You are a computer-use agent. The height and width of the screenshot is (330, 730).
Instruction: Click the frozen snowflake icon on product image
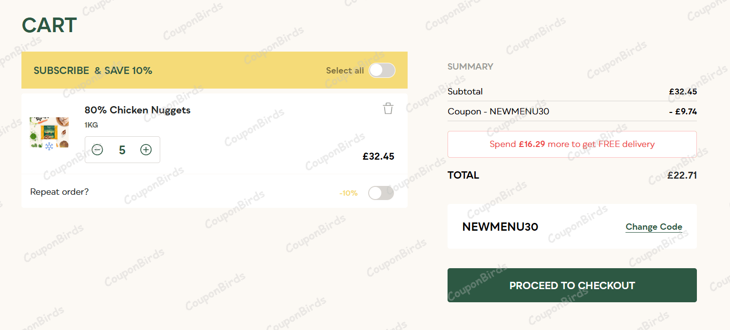(x=49, y=146)
